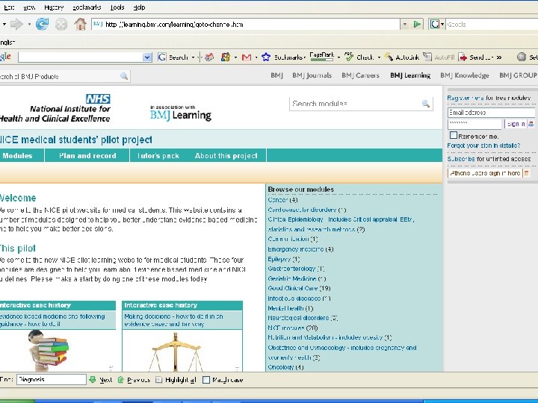Click the browser Forward arrow button
The width and height of the screenshot is (538, 403).
[16, 25]
